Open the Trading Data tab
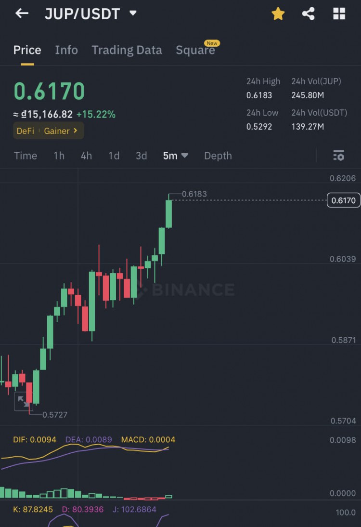The width and height of the screenshot is (361, 527). click(127, 50)
